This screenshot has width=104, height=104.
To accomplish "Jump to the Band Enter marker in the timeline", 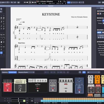I will pyautogui.click(x=47, y=103).
